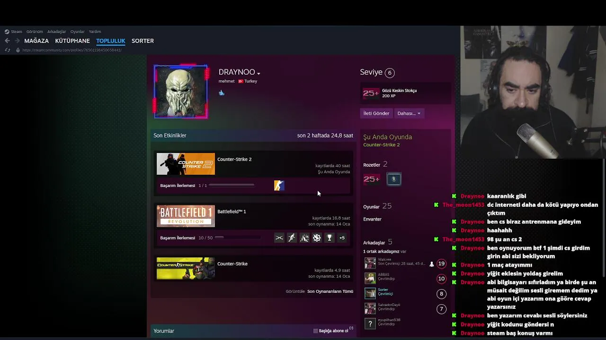Open the DRAYNOO profile avatar image
606x340 pixels.
180,92
